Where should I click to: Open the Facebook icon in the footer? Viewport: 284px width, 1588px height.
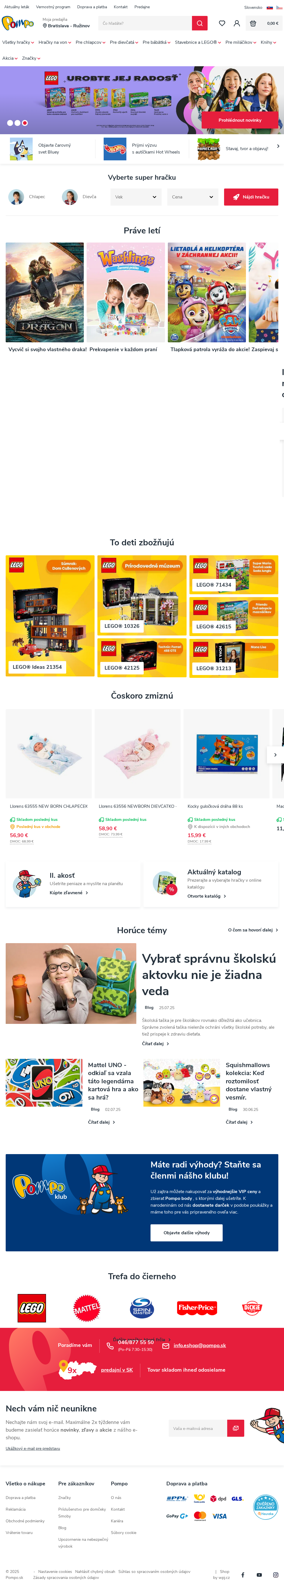[243, 1575]
